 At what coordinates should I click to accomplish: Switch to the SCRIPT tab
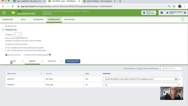(x=13, y=61)
